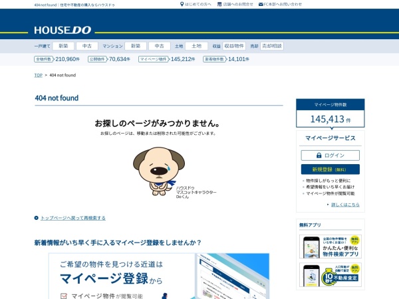This screenshot has width=399, height=299.
Task: Click the TOP breadcrumb link
Action: [x=38, y=75]
